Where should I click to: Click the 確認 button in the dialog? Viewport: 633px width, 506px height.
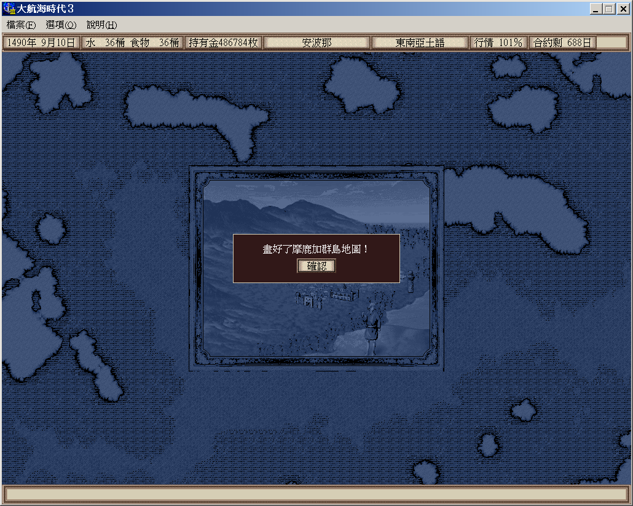(x=316, y=266)
